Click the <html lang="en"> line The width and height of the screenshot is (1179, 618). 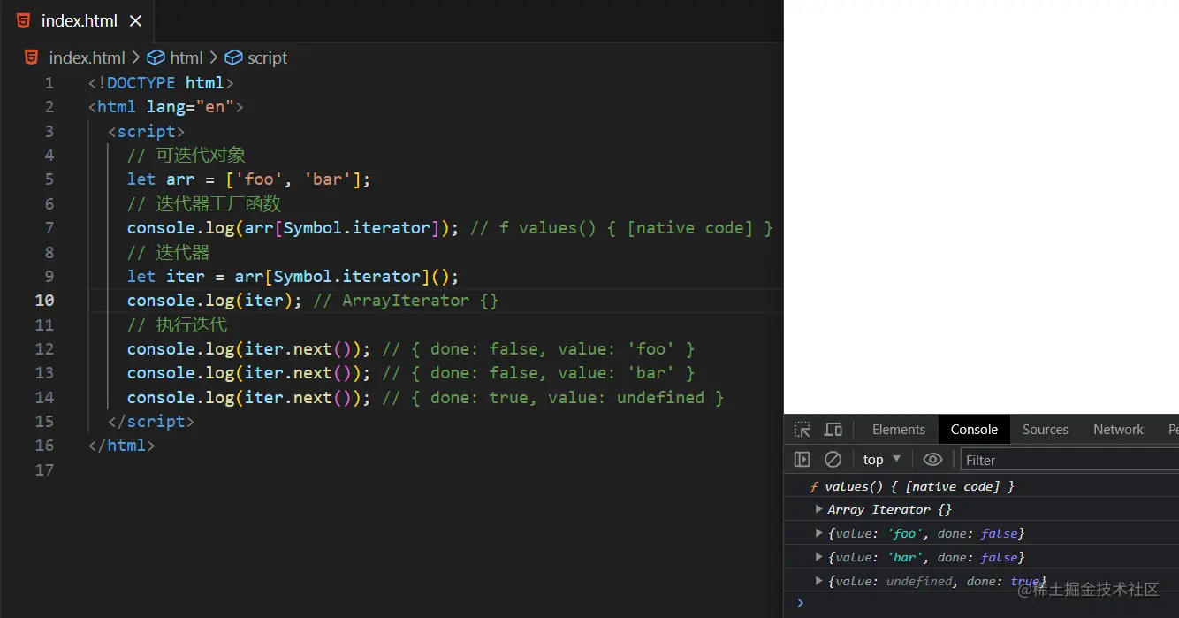click(x=165, y=107)
